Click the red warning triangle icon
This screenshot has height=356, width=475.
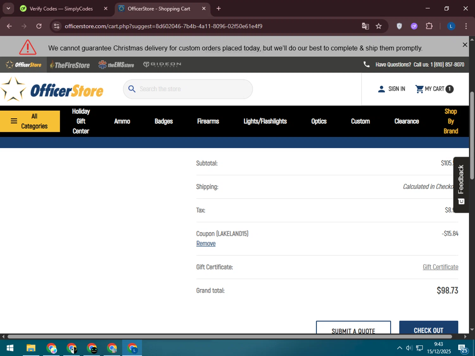tap(28, 47)
